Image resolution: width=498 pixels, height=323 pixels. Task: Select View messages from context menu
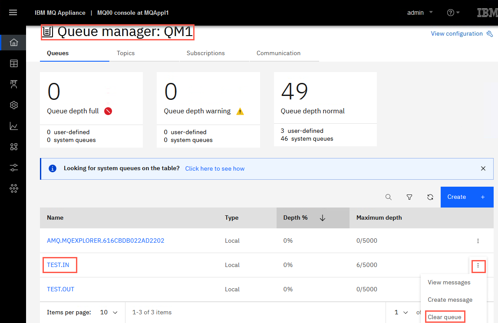[x=449, y=282]
